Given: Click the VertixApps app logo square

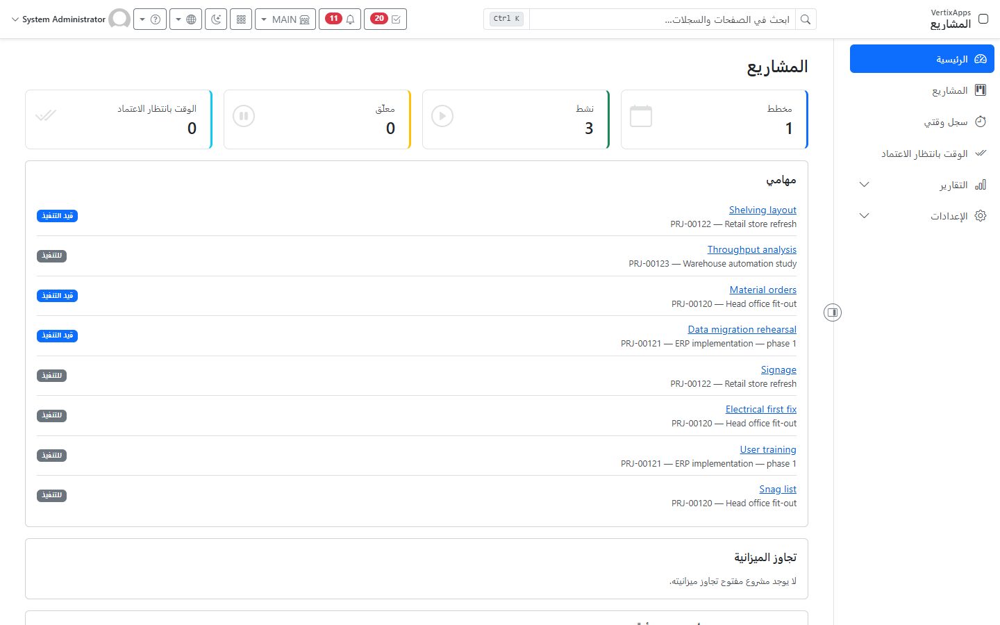Looking at the screenshot, I should click(983, 19).
